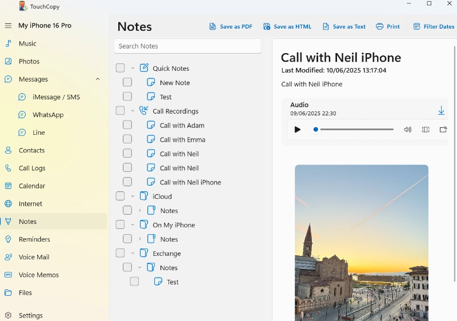
Task: Tick the Call with Emma checkbox
Action: point(127,139)
